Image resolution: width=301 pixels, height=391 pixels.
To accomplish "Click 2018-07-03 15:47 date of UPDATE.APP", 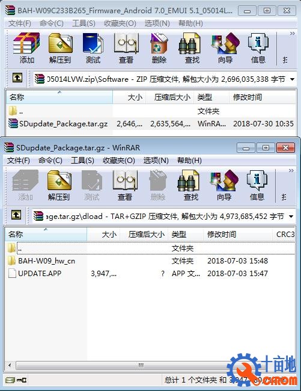I will pyautogui.click(x=237, y=274).
